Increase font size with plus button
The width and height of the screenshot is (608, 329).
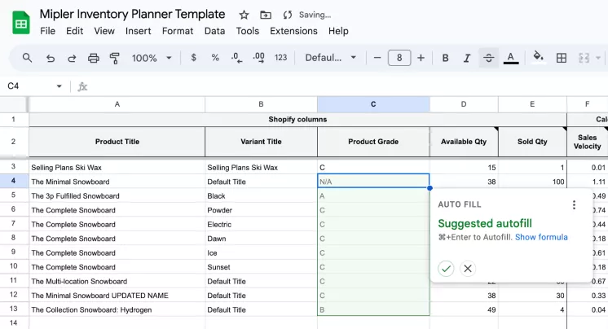[x=421, y=58]
